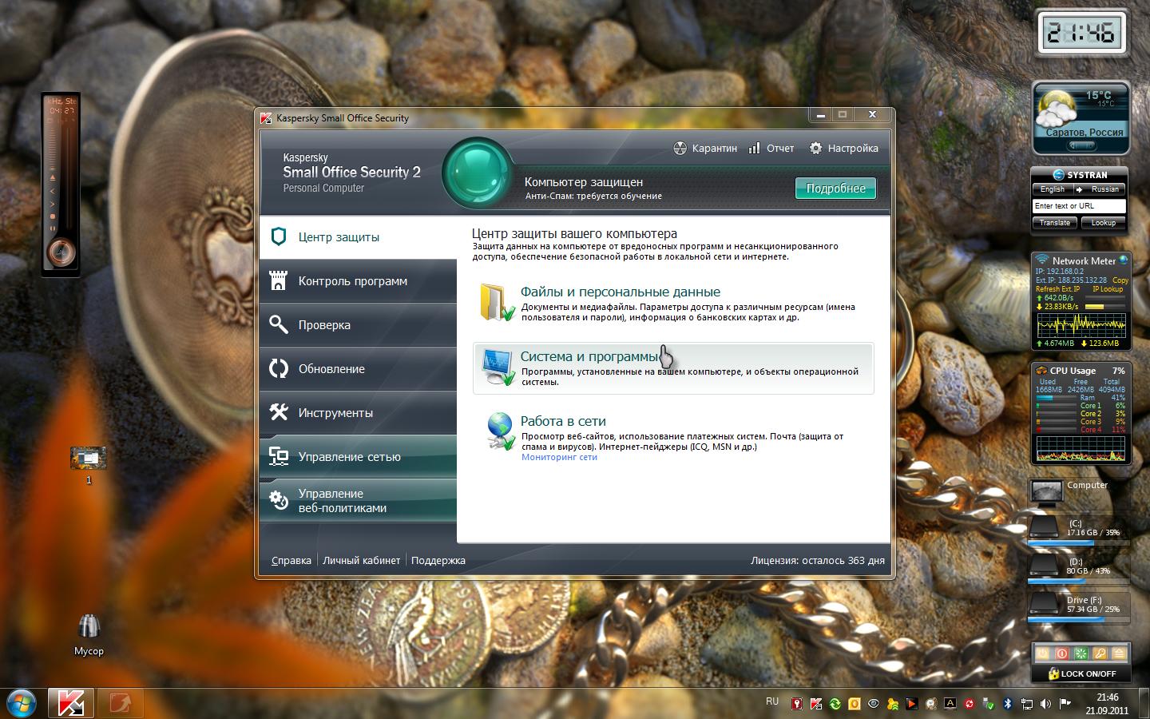Click Refresh Ext. IP in Network Meter
Image resolution: width=1150 pixels, height=719 pixels.
pos(1057,289)
